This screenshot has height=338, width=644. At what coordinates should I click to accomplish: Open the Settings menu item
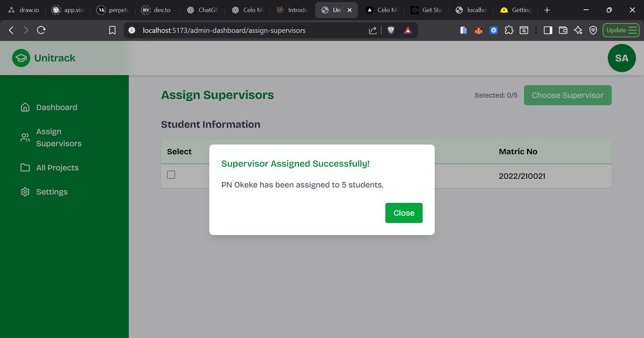click(52, 192)
